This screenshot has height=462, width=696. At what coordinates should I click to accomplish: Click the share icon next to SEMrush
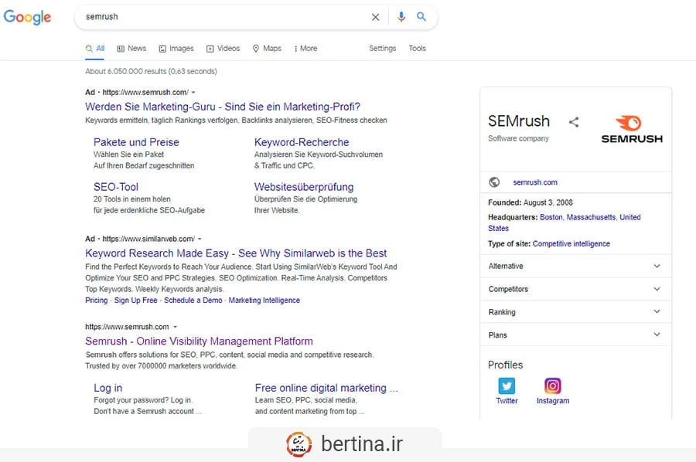[x=574, y=122]
